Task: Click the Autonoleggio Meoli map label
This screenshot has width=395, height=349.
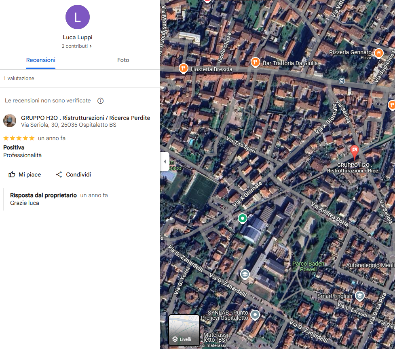Action: point(370,265)
